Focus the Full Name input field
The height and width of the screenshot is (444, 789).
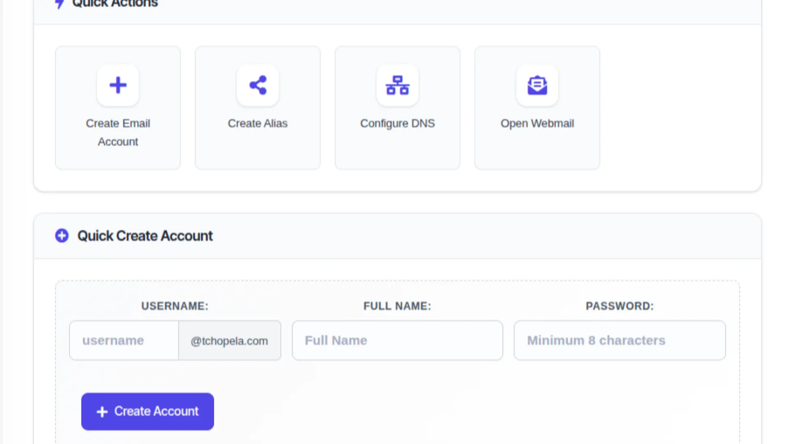tap(397, 340)
